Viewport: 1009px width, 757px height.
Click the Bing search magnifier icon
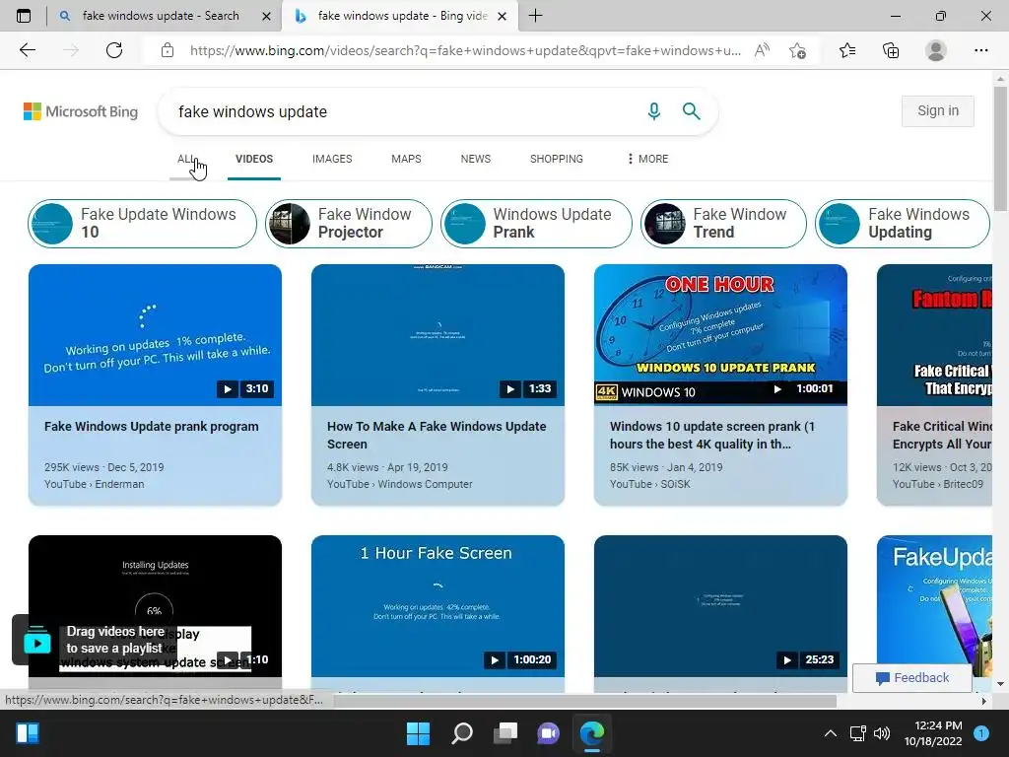691,111
